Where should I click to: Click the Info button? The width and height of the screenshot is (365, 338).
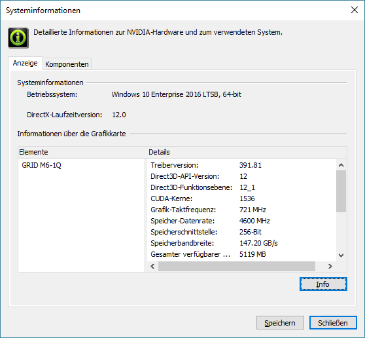tap(323, 284)
